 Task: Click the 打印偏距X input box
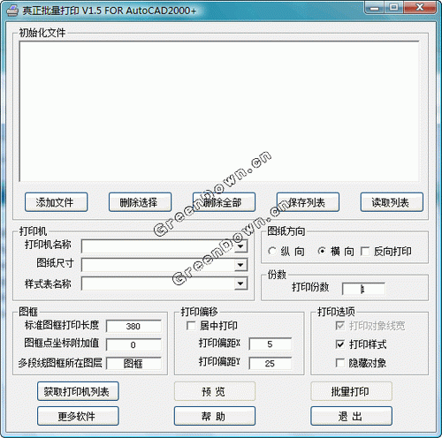tap(271, 344)
